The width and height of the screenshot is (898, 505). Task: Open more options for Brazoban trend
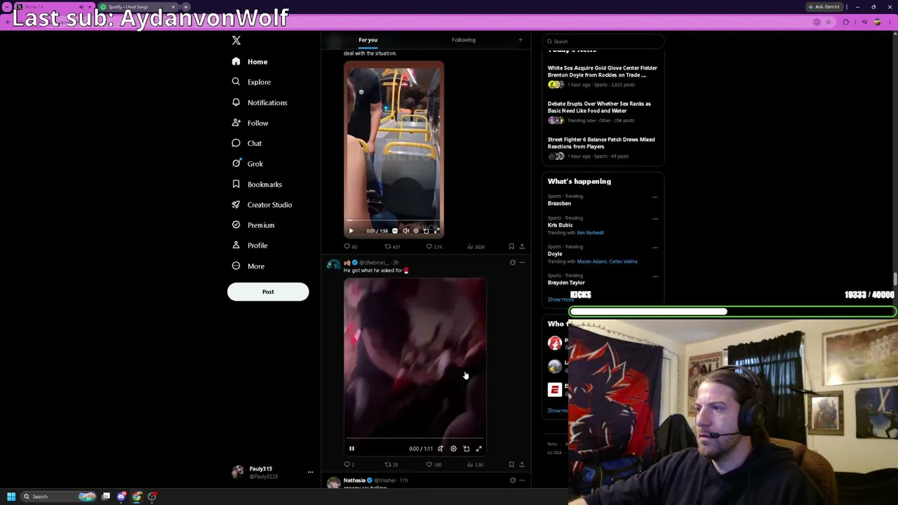point(655,197)
